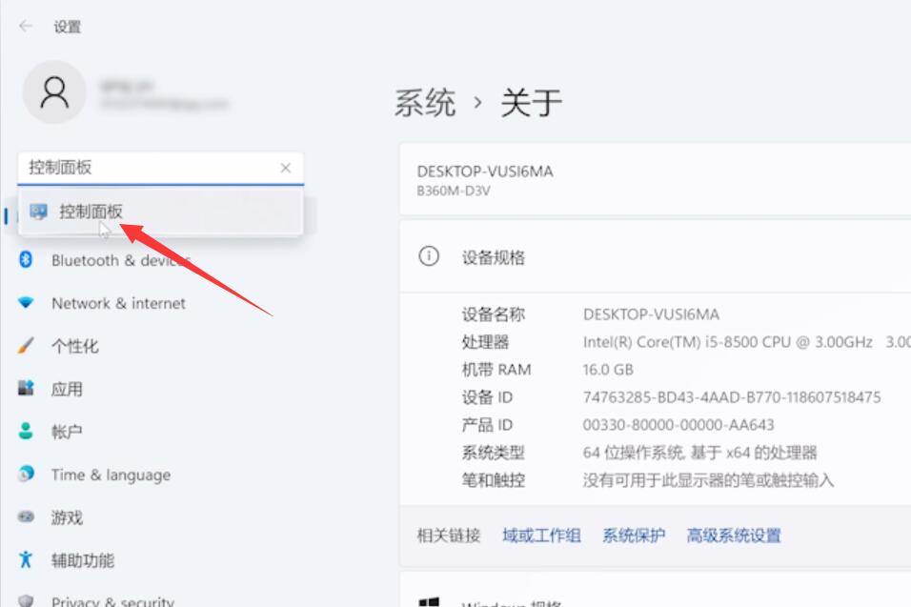Click the 系统类型 label

point(494,453)
